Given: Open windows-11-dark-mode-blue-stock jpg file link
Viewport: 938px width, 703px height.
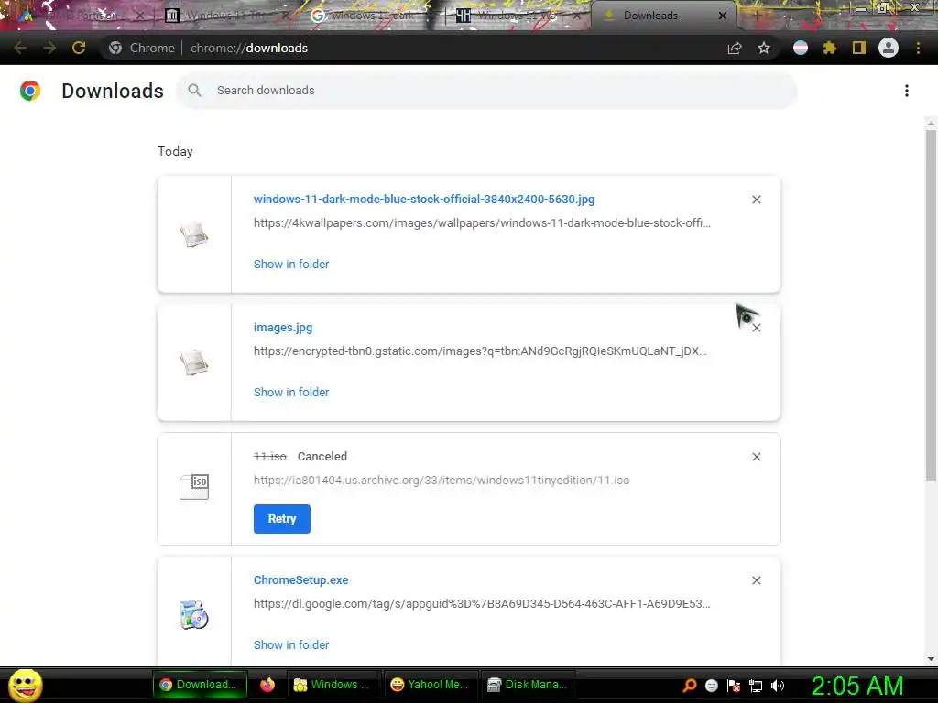Looking at the screenshot, I should (424, 199).
